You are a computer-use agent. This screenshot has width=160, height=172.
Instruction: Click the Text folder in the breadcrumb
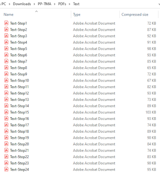point(76,4)
